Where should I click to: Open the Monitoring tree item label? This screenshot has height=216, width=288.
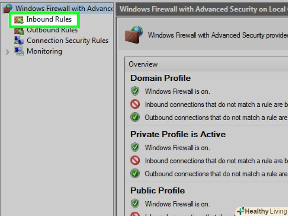click(x=44, y=51)
